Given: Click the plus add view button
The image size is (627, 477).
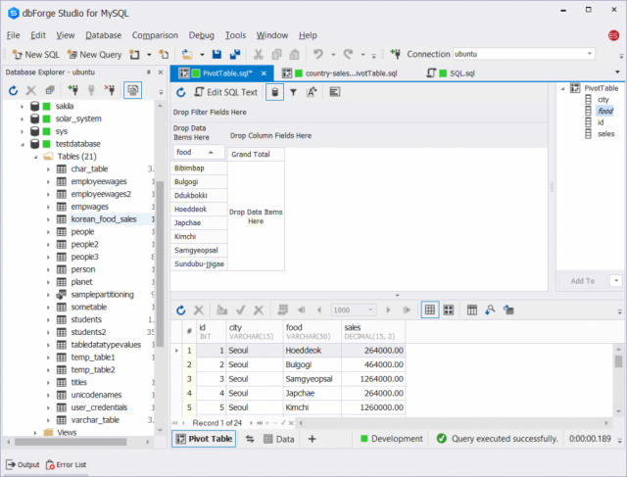Looking at the screenshot, I should coord(312,439).
